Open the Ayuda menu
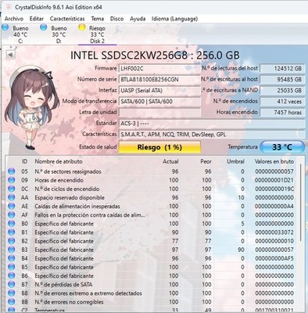Screen dimensions: 308x313 pyautogui.click(x=138, y=19)
